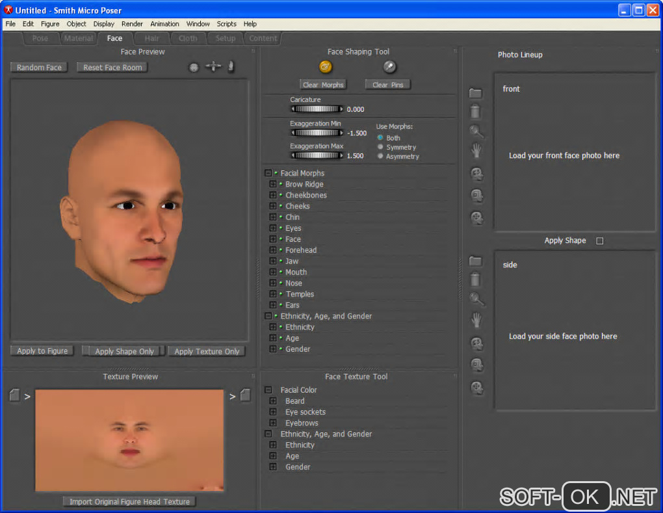The image size is (663, 513).
Task: Select the Putty morph tool icon
Action: (326, 66)
